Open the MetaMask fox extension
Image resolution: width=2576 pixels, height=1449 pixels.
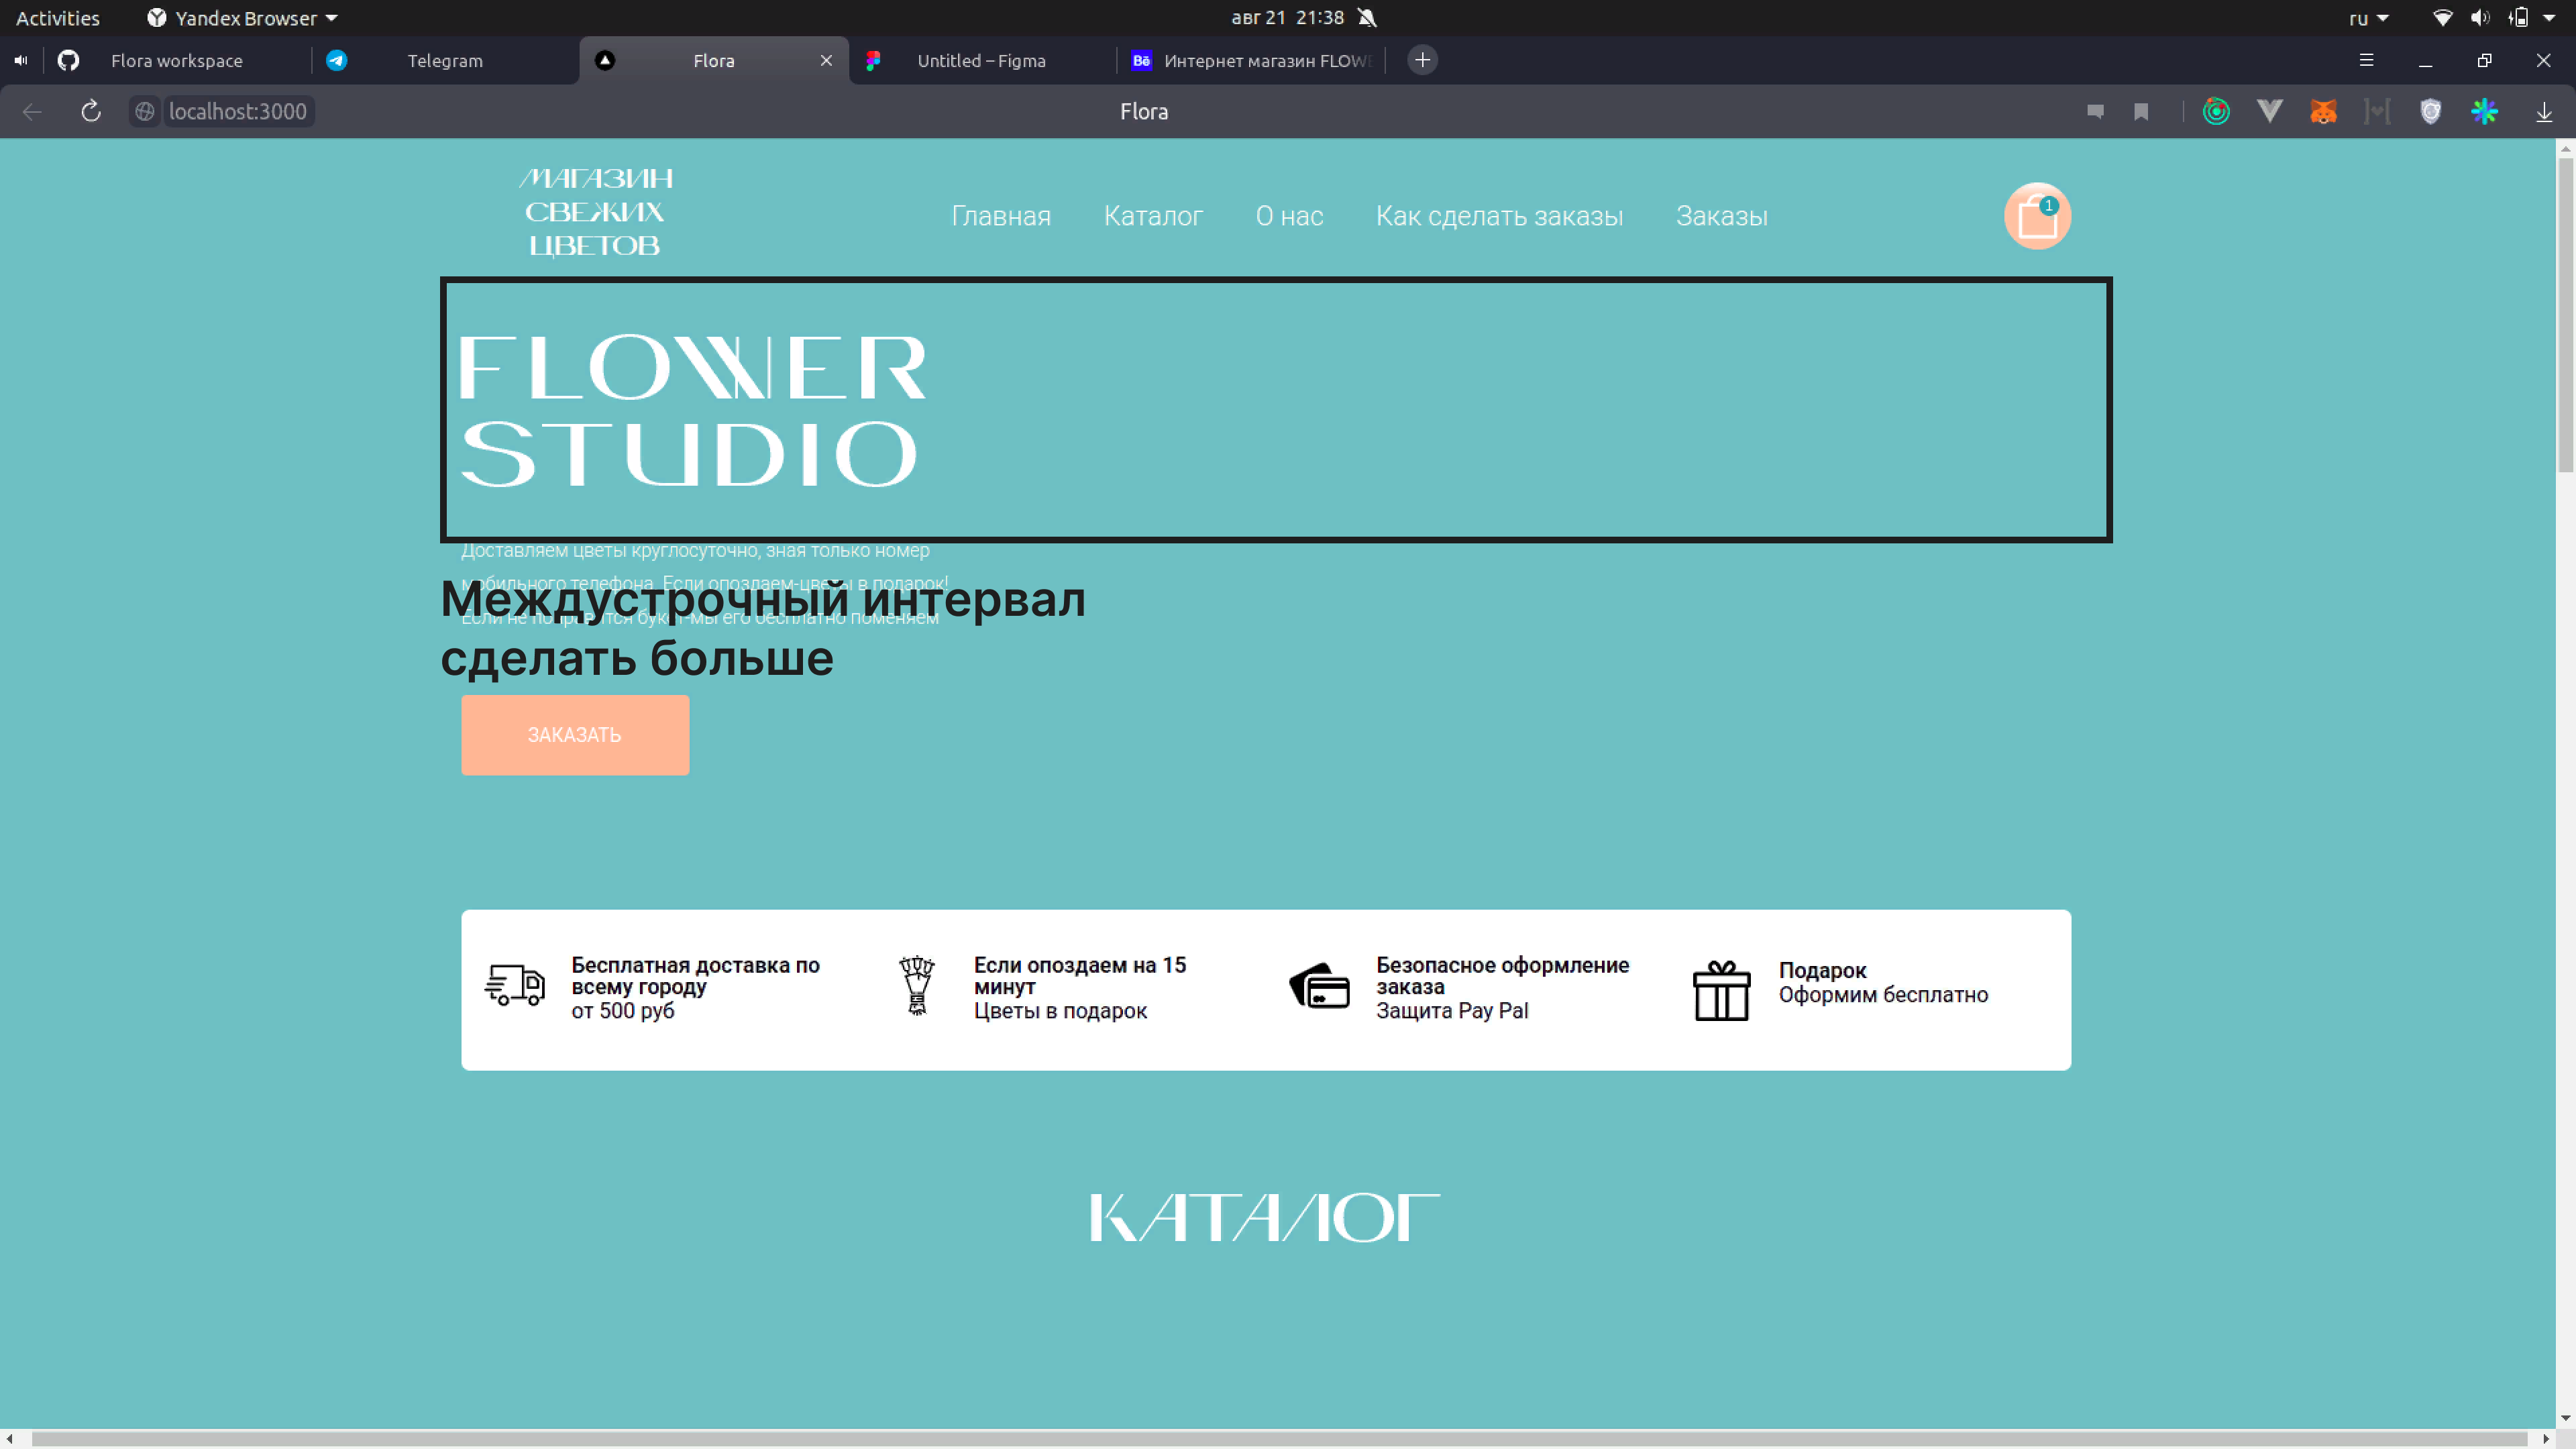click(x=2323, y=111)
